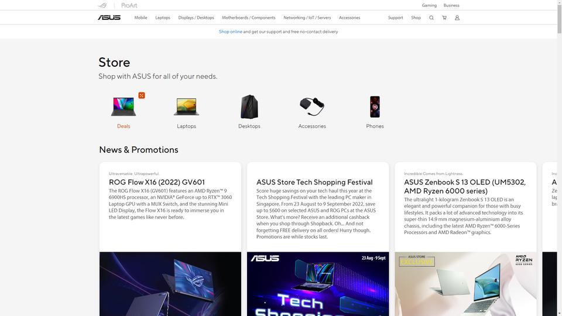Open the Laptops store category
562x316 pixels.
[186, 111]
